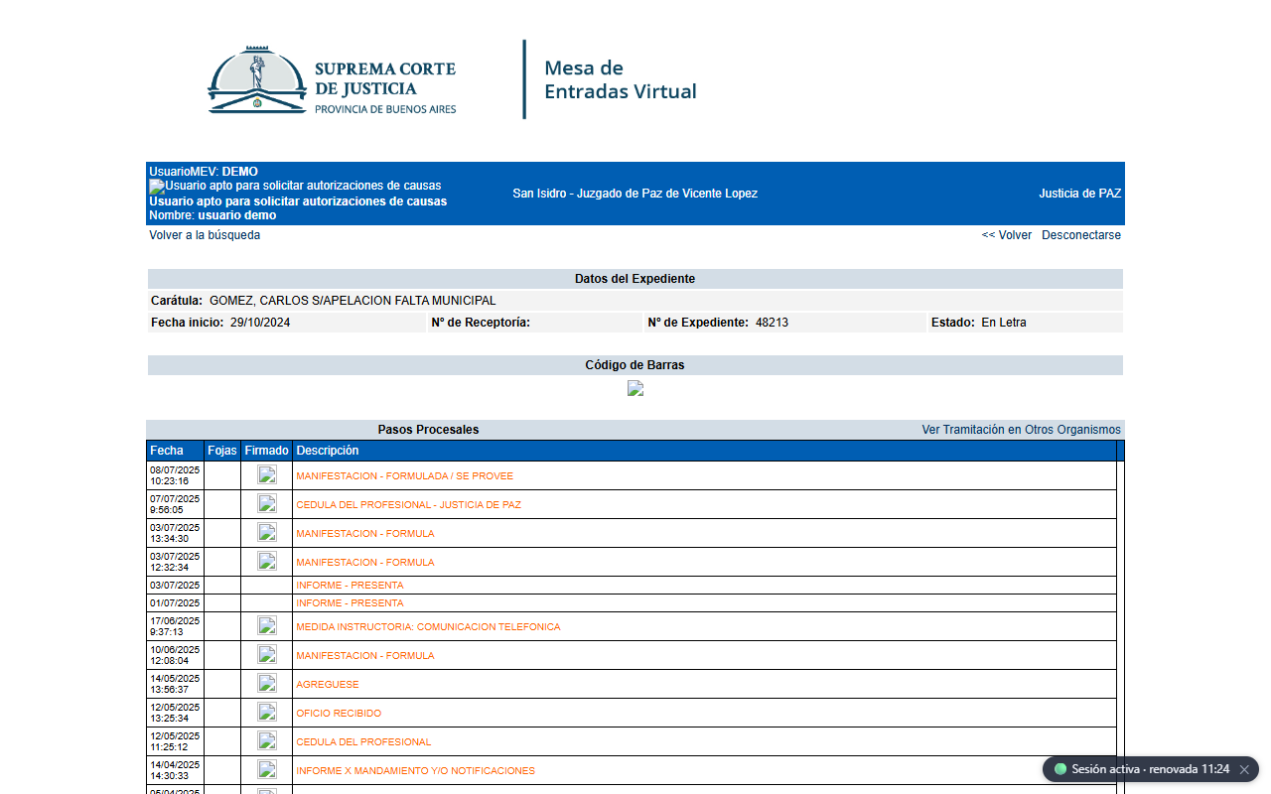Click the << Volver link
This screenshot has width=1271, height=794.
(x=1007, y=235)
